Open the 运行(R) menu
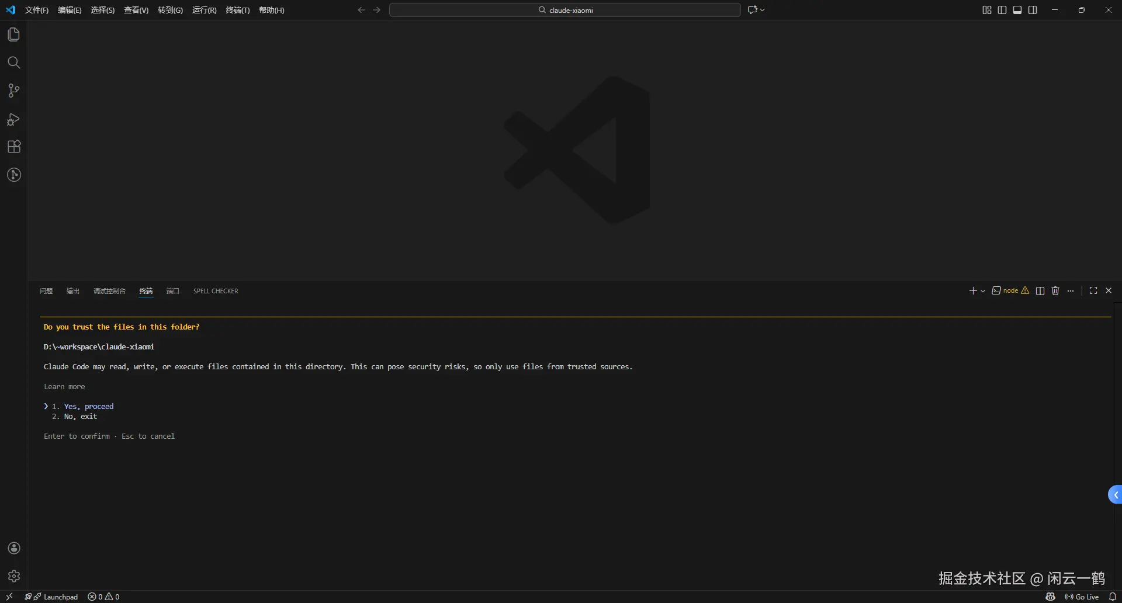Viewport: 1122px width, 603px height. pyautogui.click(x=205, y=10)
